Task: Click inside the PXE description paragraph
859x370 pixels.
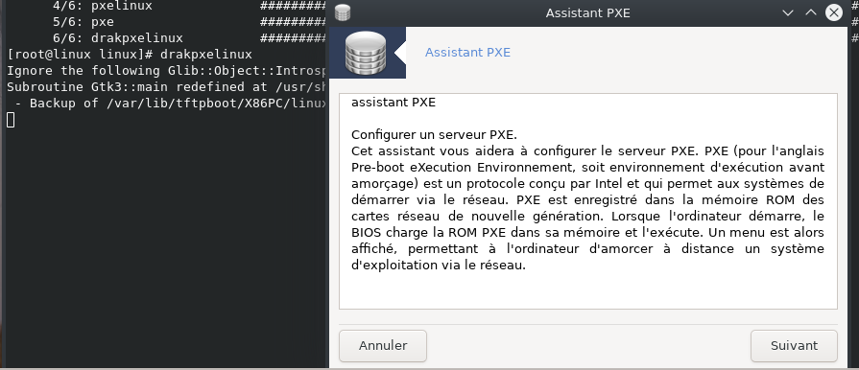Action: coord(587,208)
